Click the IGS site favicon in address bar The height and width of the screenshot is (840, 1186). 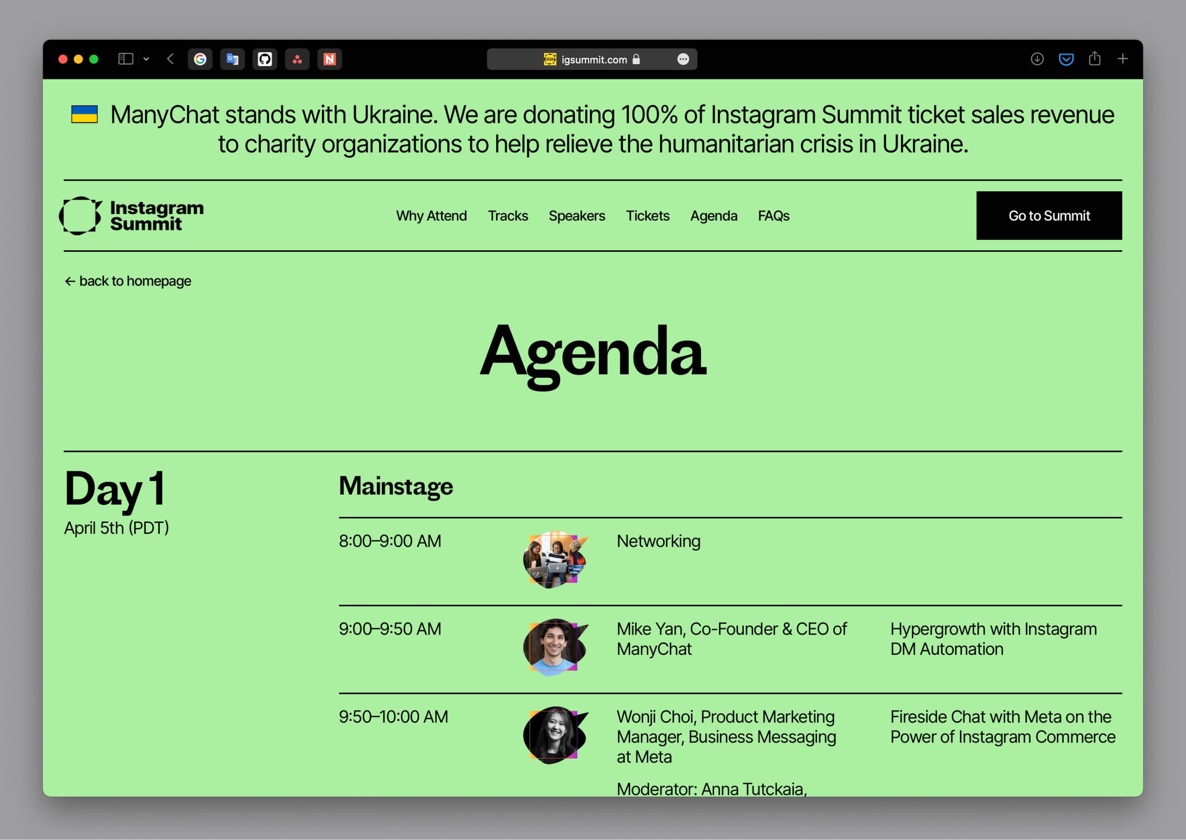(550, 59)
